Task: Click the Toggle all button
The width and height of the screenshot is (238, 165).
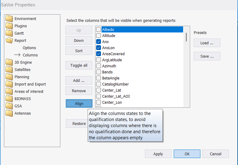Action: coord(79,66)
